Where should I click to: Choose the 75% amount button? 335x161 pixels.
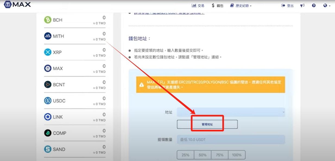pos(220,155)
